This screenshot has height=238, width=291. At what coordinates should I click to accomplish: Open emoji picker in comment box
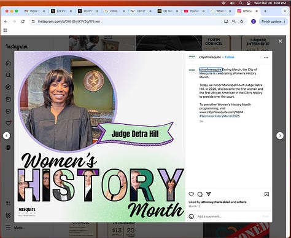pos(191,216)
